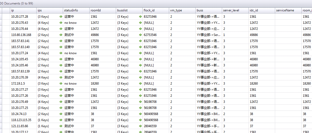Expand busslist arrow in row 118.123.115.35
The image size is (312, 133).
pos(140,120)
